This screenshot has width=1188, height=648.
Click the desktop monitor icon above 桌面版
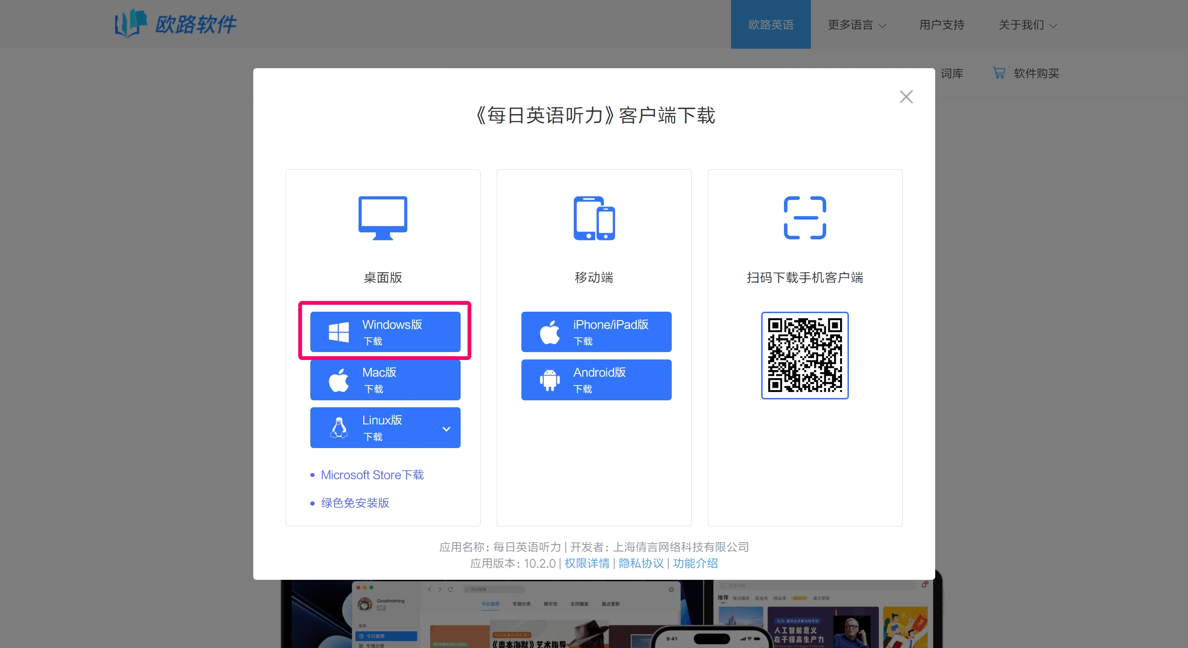click(x=382, y=218)
